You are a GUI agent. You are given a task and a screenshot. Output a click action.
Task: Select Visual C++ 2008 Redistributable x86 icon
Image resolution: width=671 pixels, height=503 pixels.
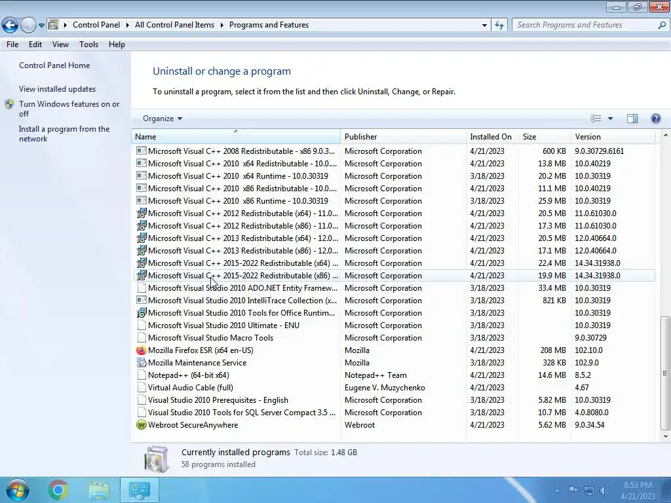[x=142, y=151]
